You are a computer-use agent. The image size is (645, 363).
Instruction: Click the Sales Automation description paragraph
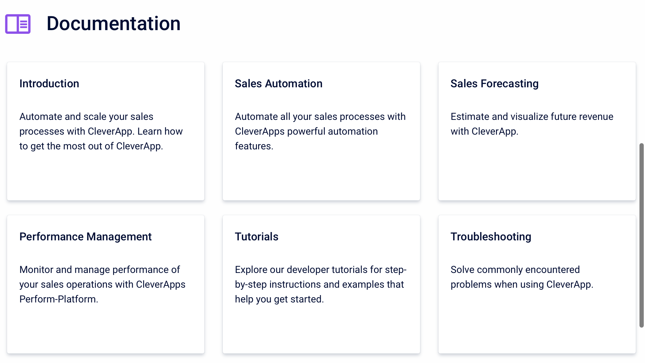click(x=320, y=131)
